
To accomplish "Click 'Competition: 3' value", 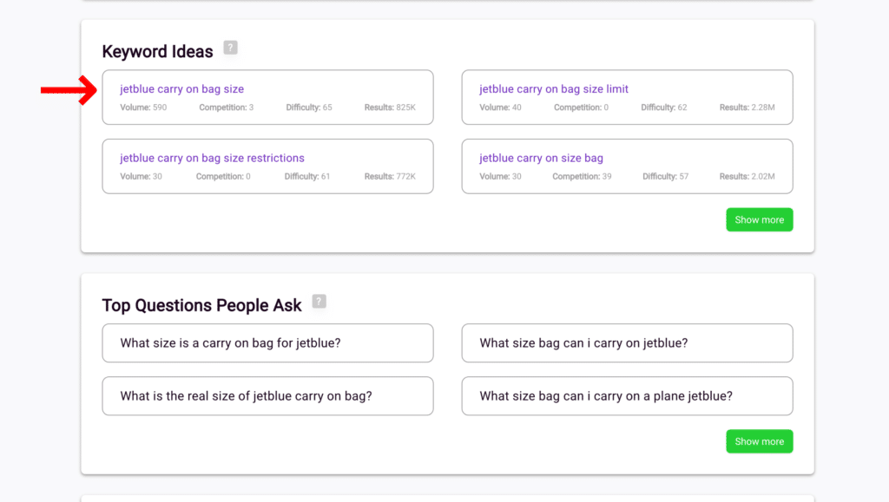I will pyautogui.click(x=227, y=108).
